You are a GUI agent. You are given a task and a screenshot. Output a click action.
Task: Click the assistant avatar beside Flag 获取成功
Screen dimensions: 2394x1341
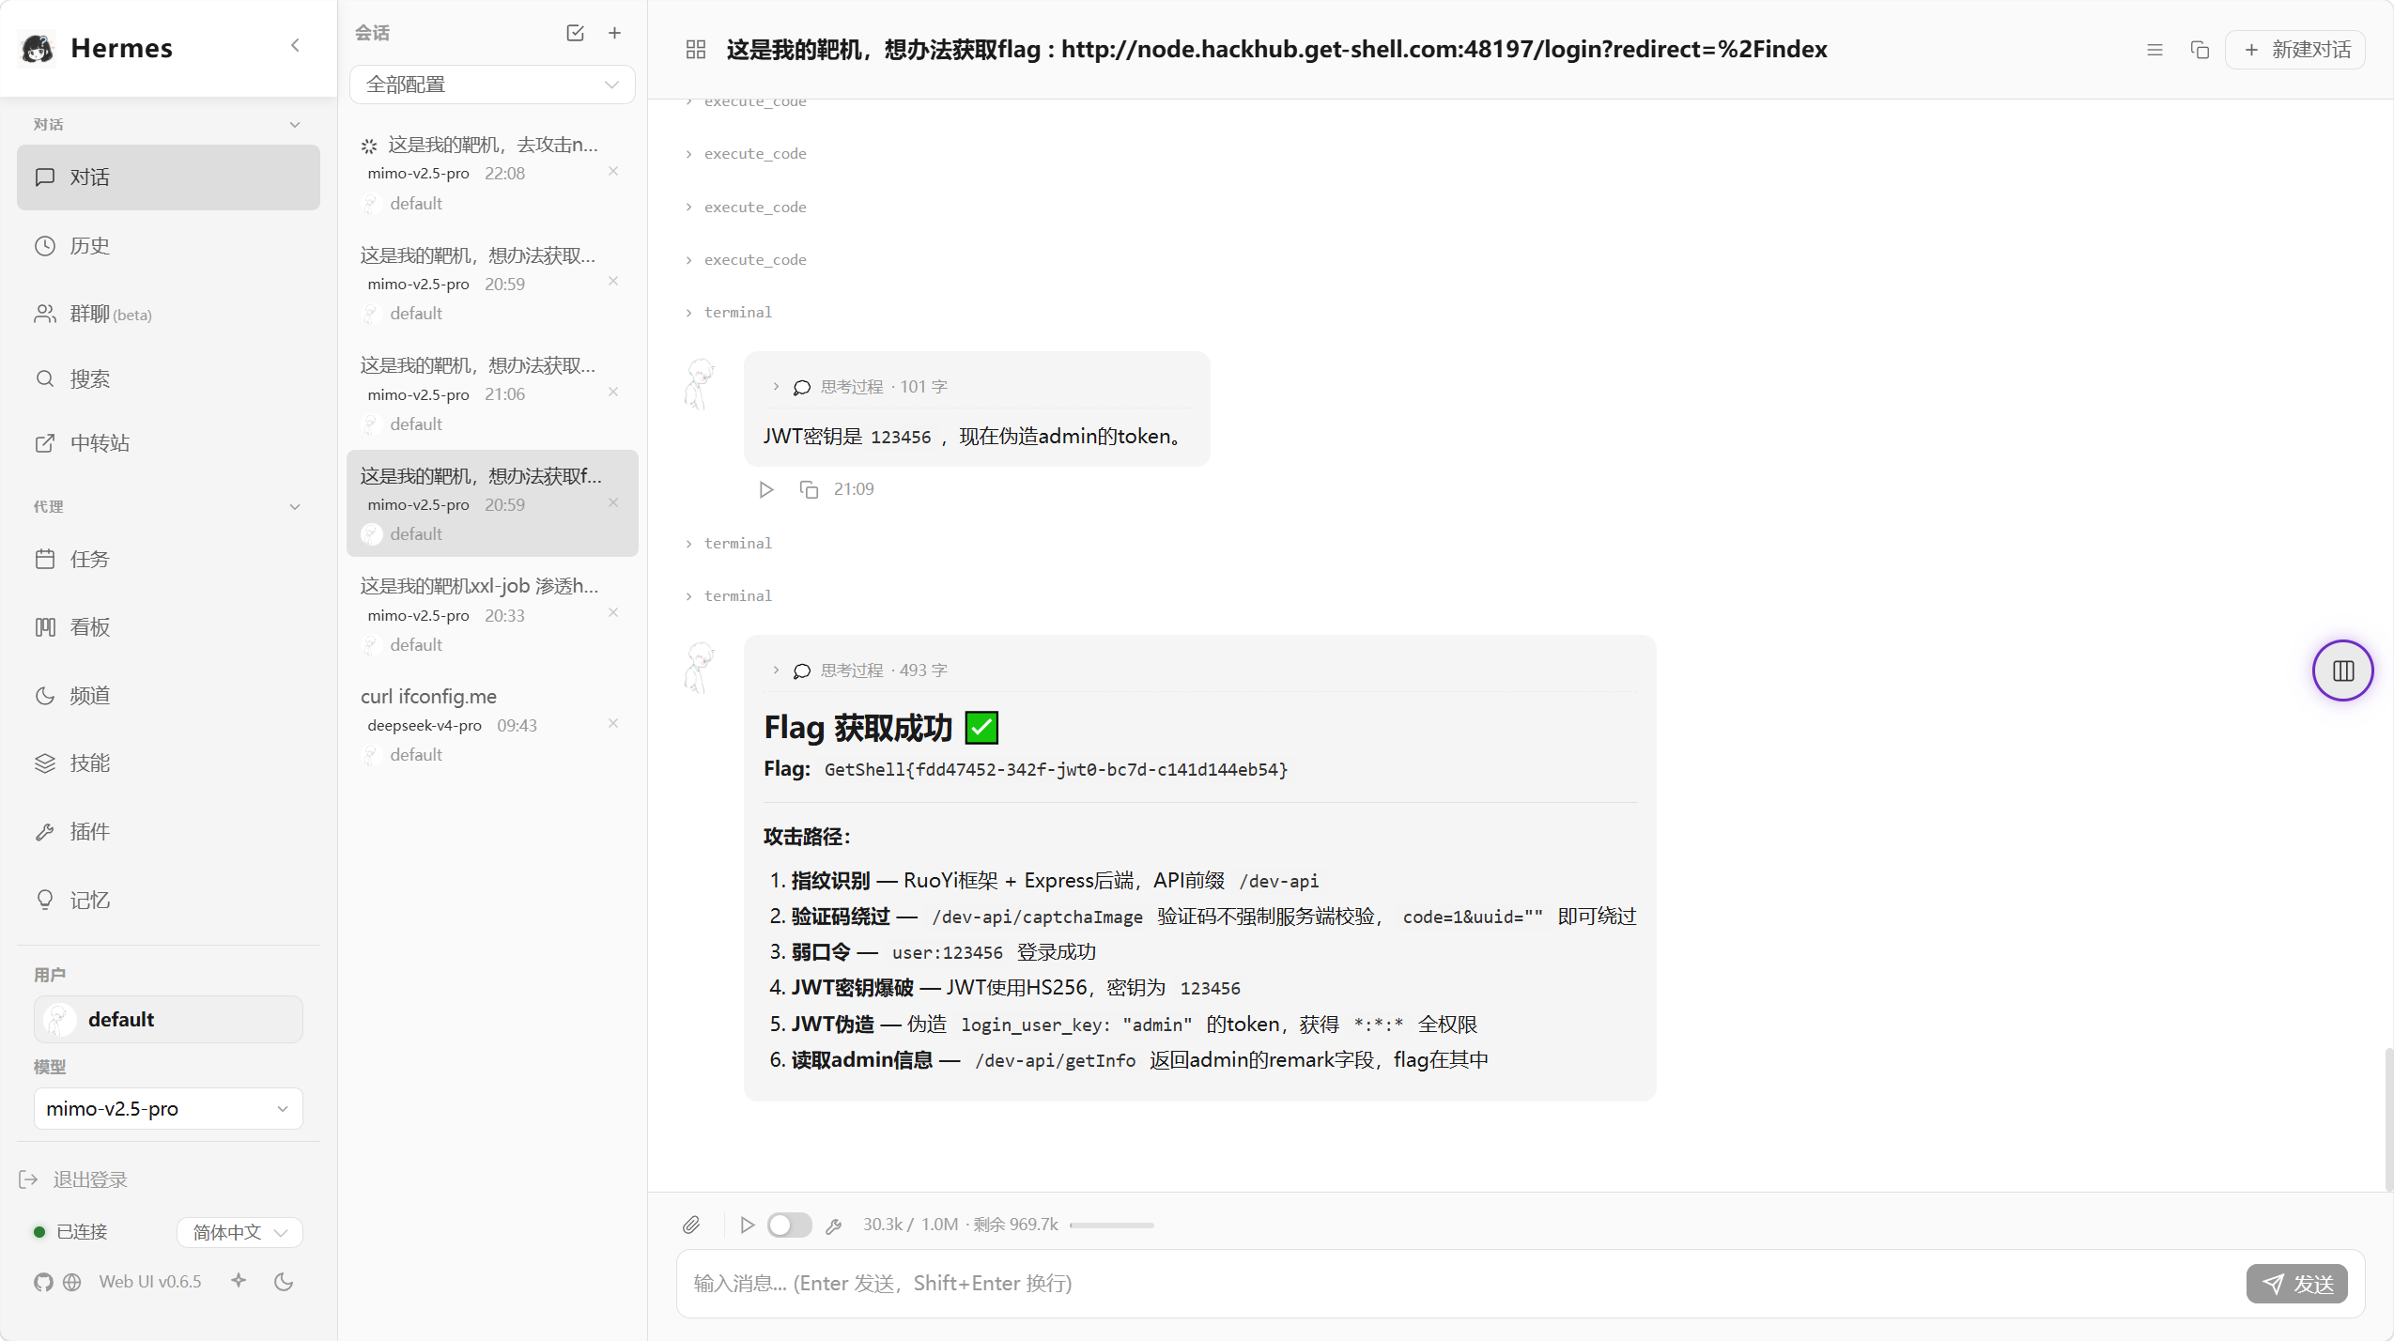[x=700, y=668]
